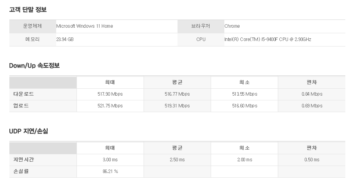Select the 513.55 Mbps download minimum
This screenshot has height=191, width=350.
tap(245, 94)
